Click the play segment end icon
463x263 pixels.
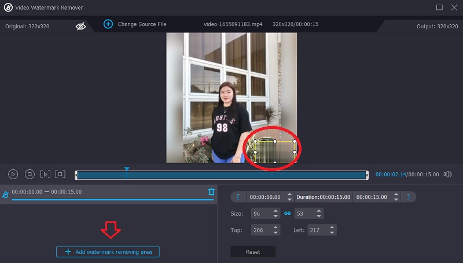click(x=60, y=174)
